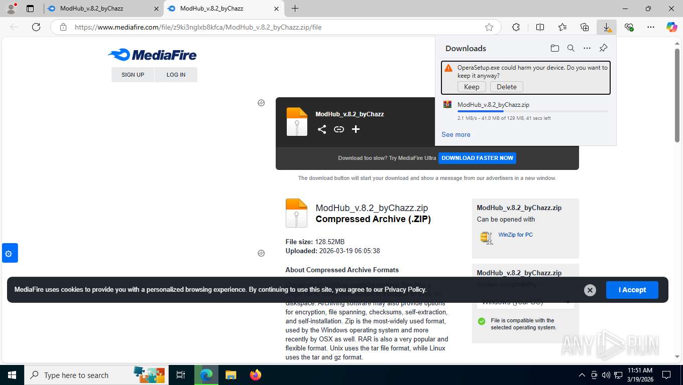The width and height of the screenshot is (683, 385).
Task: Open Edge settings and more menu
Action: point(651,27)
